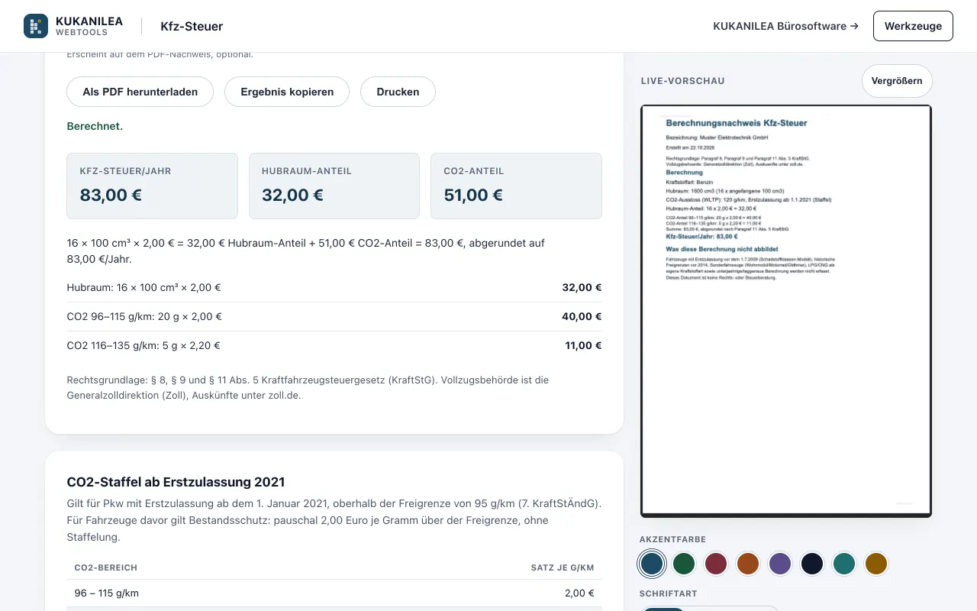
Task: Click the Kukanilea Webtools logo icon
Action: [x=36, y=26]
